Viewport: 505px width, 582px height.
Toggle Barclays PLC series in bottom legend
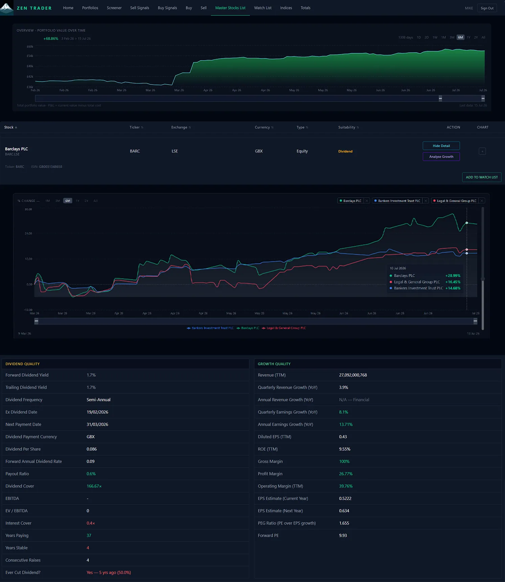(x=248, y=328)
